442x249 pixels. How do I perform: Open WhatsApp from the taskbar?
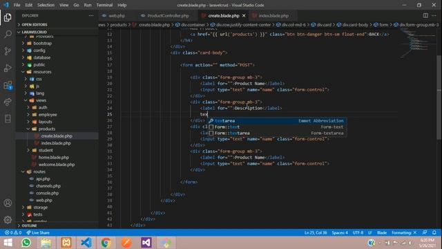(x=26, y=243)
